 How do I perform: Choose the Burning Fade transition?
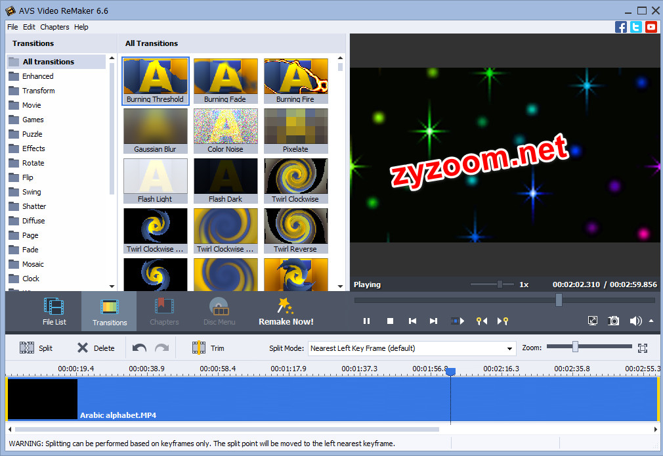[x=225, y=81]
